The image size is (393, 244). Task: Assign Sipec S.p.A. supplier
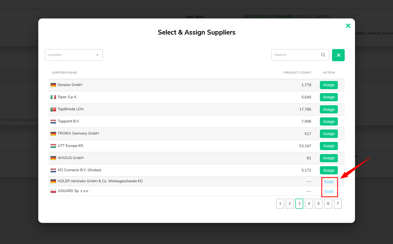point(329,97)
